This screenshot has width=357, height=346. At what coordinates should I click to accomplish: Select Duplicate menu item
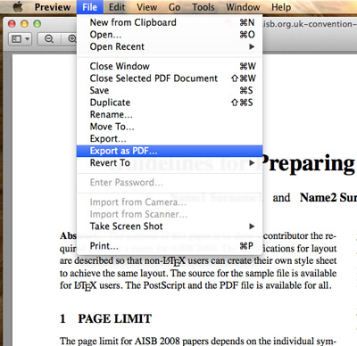[170, 103]
